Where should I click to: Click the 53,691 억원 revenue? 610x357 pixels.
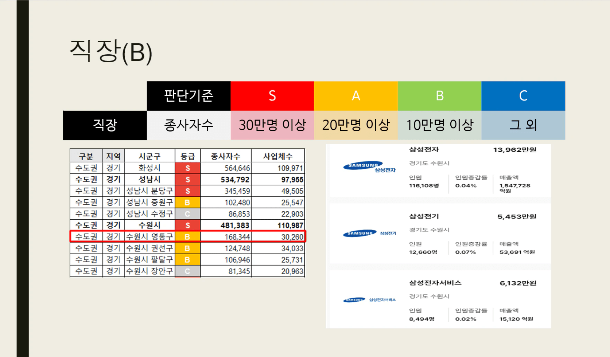(517, 252)
